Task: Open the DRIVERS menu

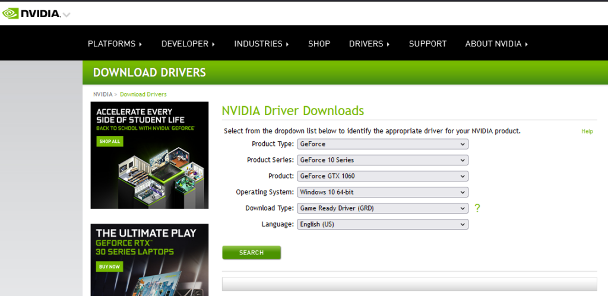Action: [x=369, y=44]
